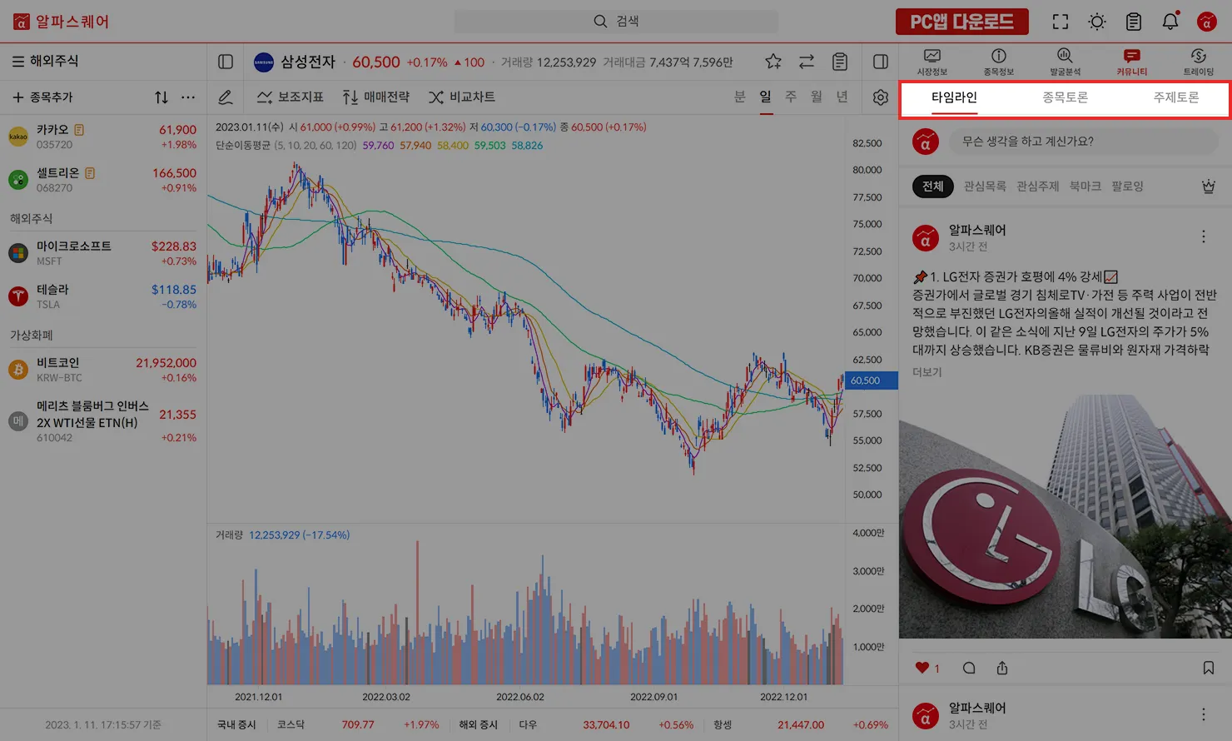The image size is (1232, 741).
Task: Share the LG전자 post
Action: (x=1002, y=668)
